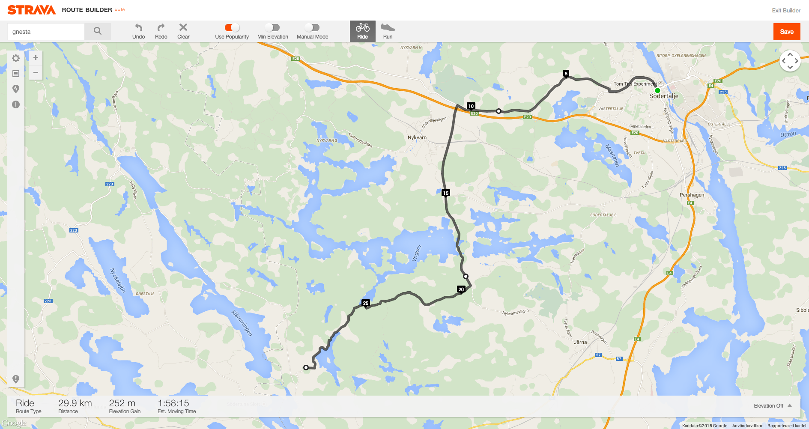Image resolution: width=809 pixels, height=429 pixels.
Task: Click the Undo arrow icon
Action: click(x=138, y=28)
